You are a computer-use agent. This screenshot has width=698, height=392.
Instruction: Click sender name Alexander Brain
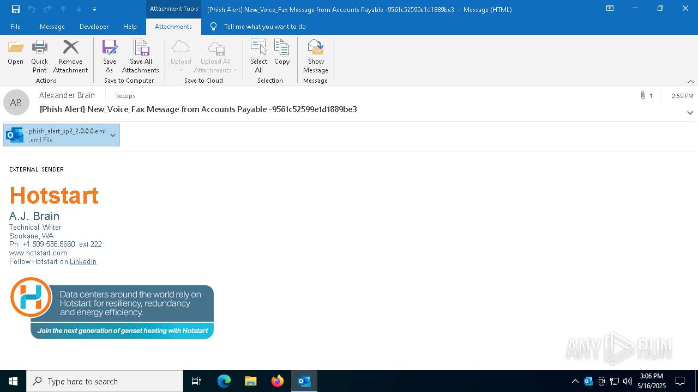[67, 95]
